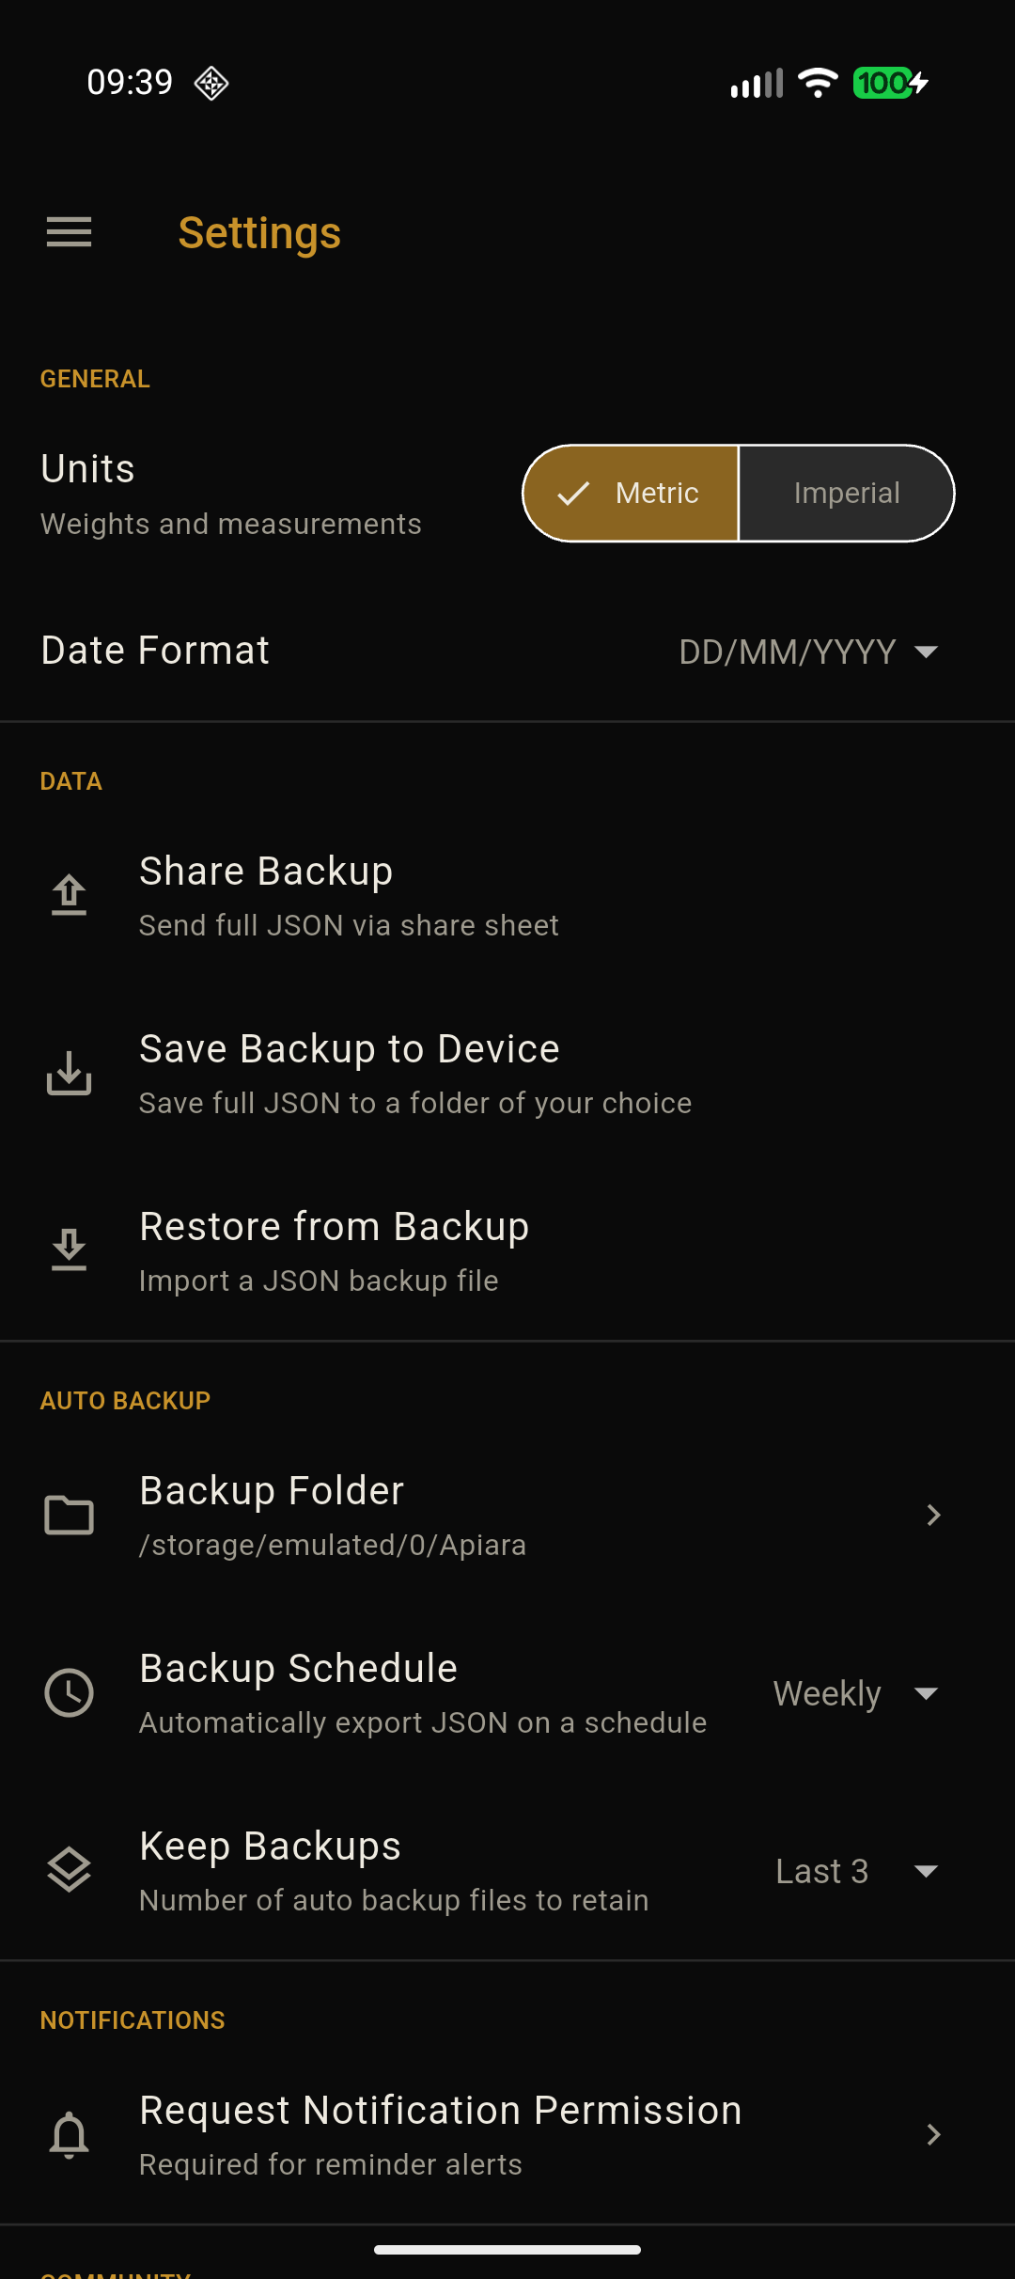The height and width of the screenshot is (2279, 1015).
Task: Open the hamburger navigation menu
Action: (70, 232)
